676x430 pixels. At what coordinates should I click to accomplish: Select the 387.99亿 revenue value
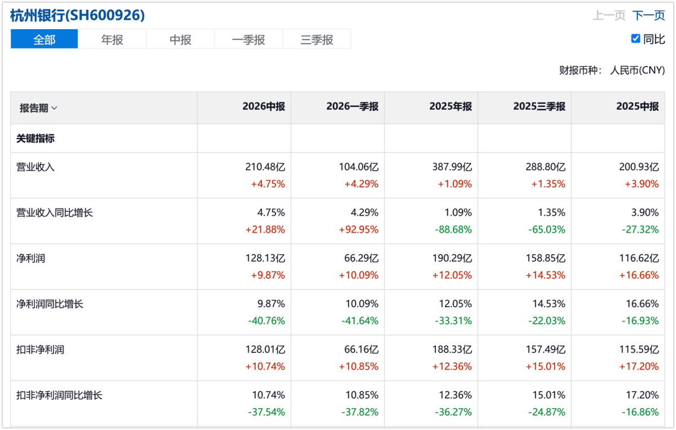pyautogui.click(x=452, y=167)
